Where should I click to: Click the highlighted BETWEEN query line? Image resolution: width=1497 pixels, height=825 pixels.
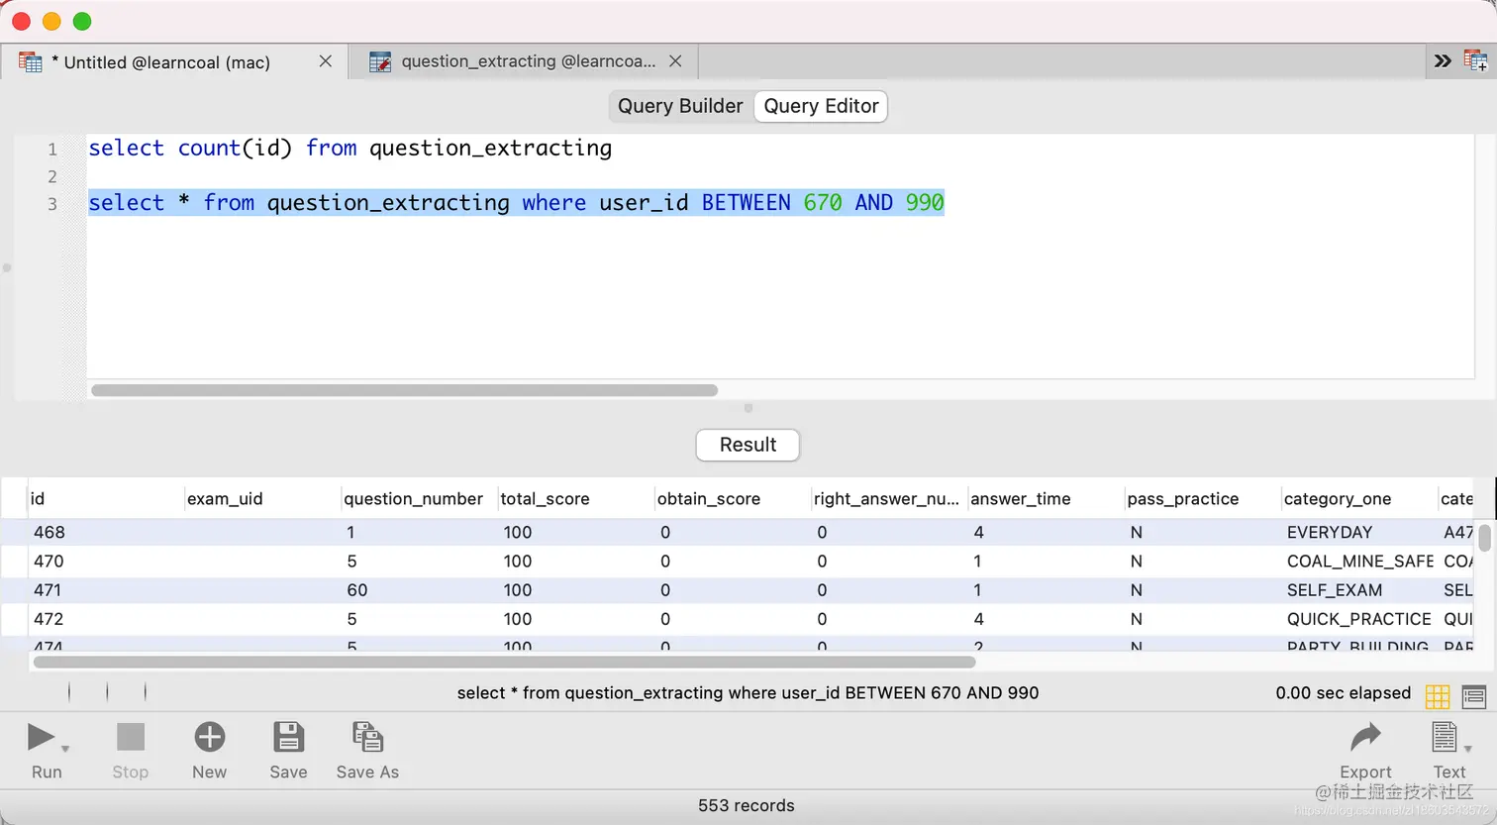coord(516,203)
